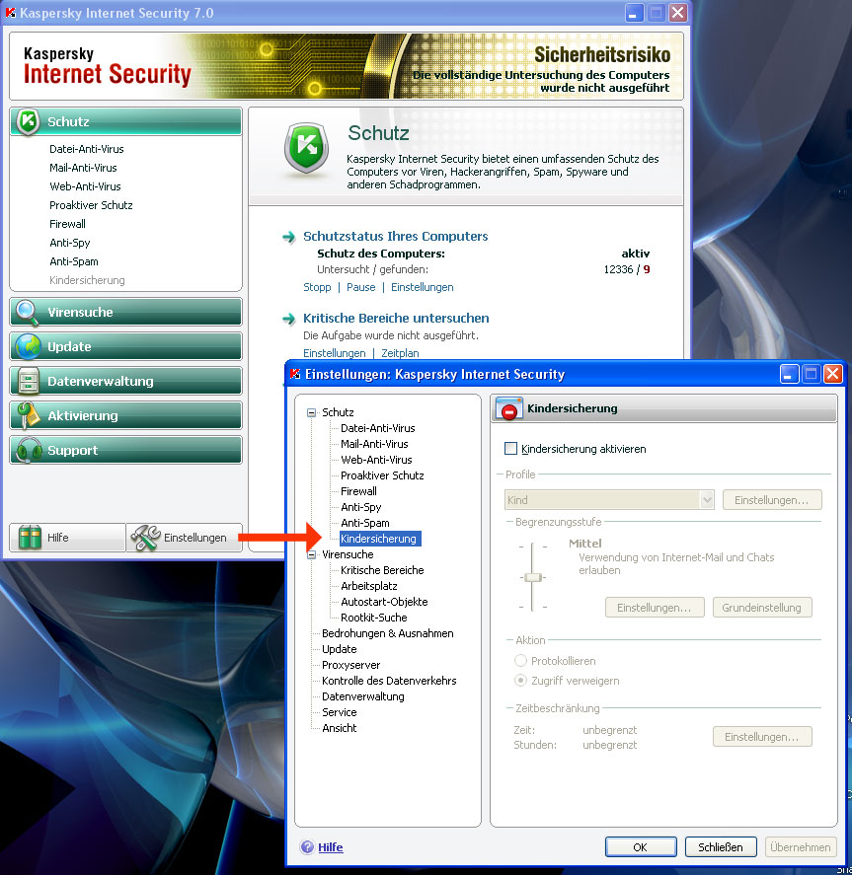This screenshot has width=852, height=875.
Task: Click the Schließen button
Action: click(721, 847)
